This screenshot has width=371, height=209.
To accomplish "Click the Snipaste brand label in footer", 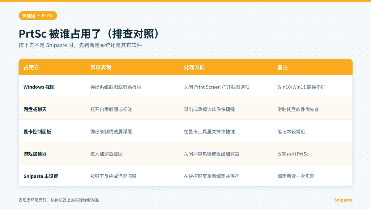I will [x=343, y=200].
